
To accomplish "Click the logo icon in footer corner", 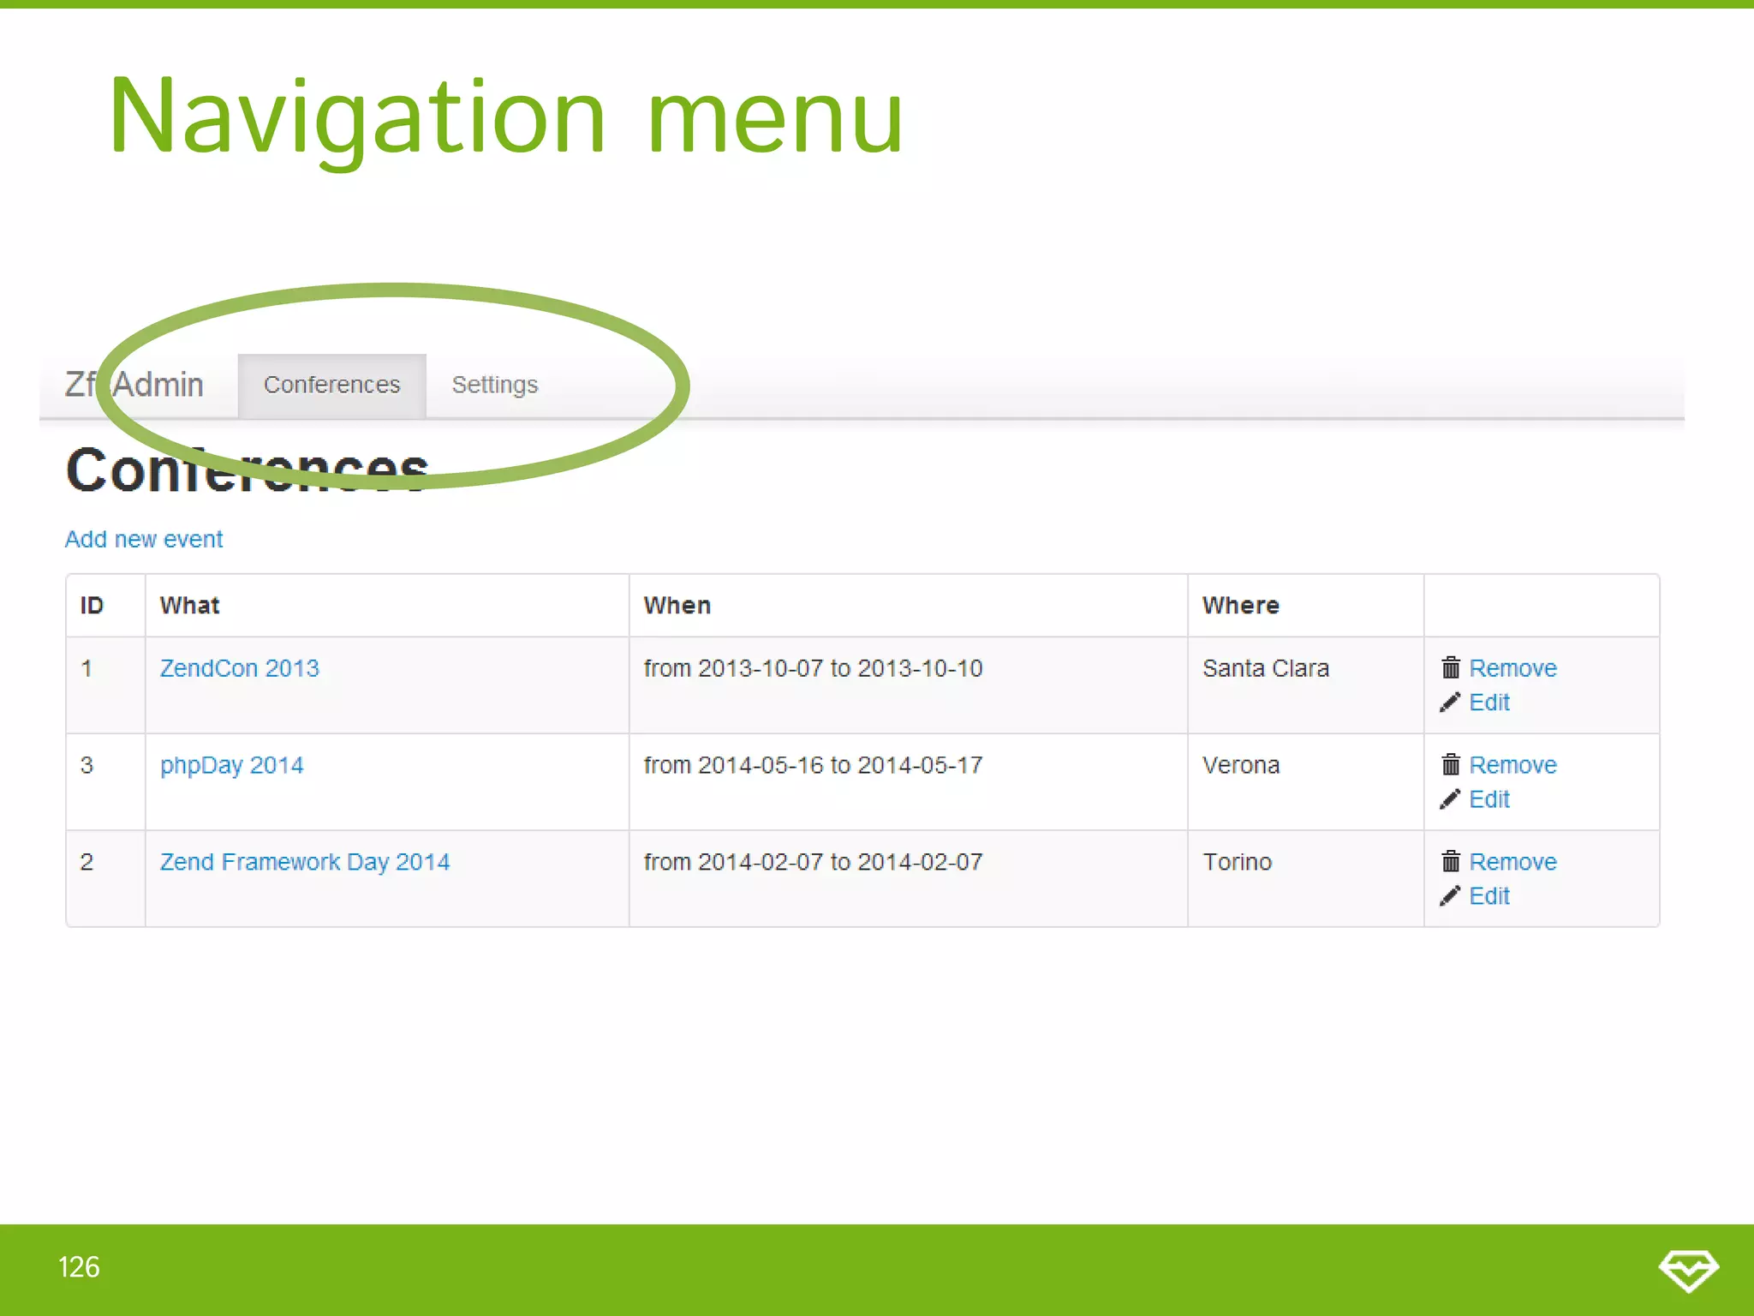I will point(1689,1270).
